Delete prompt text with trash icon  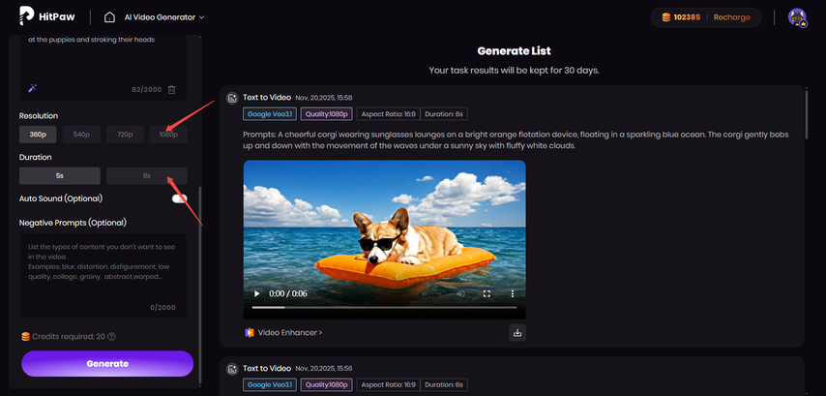(171, 90)
